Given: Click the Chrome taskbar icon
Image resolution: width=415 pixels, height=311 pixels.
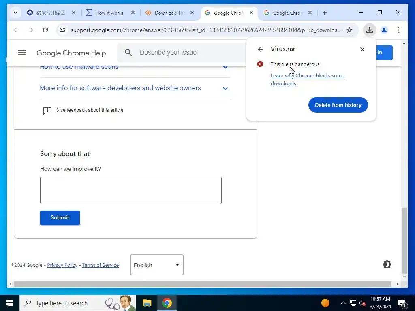Looking at the screenshot, I should (167, 303).
